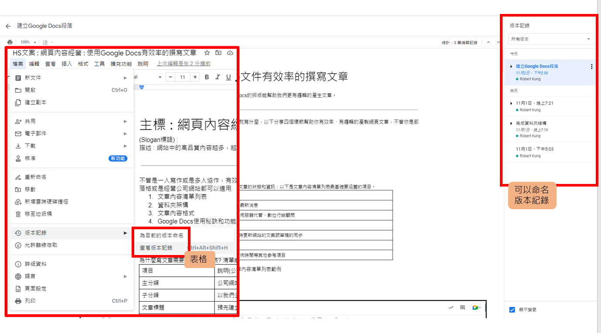601x333 pixels.
Task: Choose 共用 in the file menu
Action: 72,121
